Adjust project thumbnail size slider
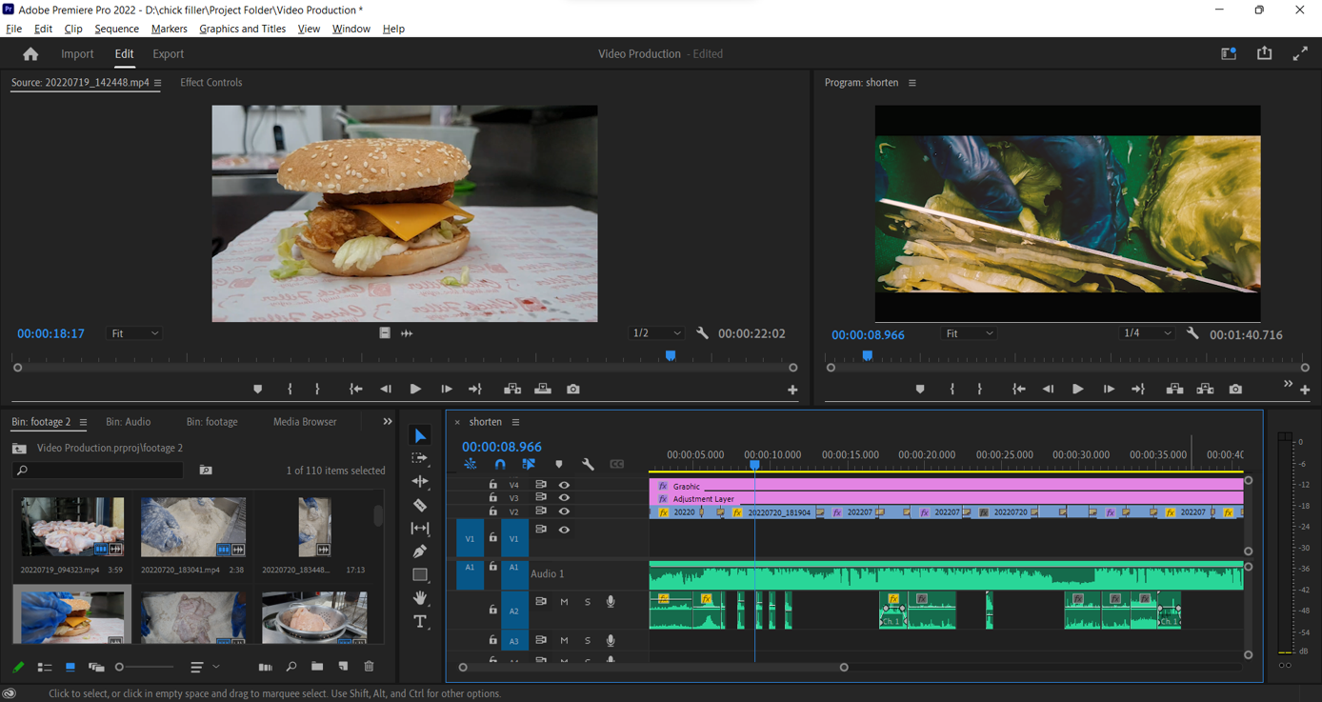 (120, 667)
